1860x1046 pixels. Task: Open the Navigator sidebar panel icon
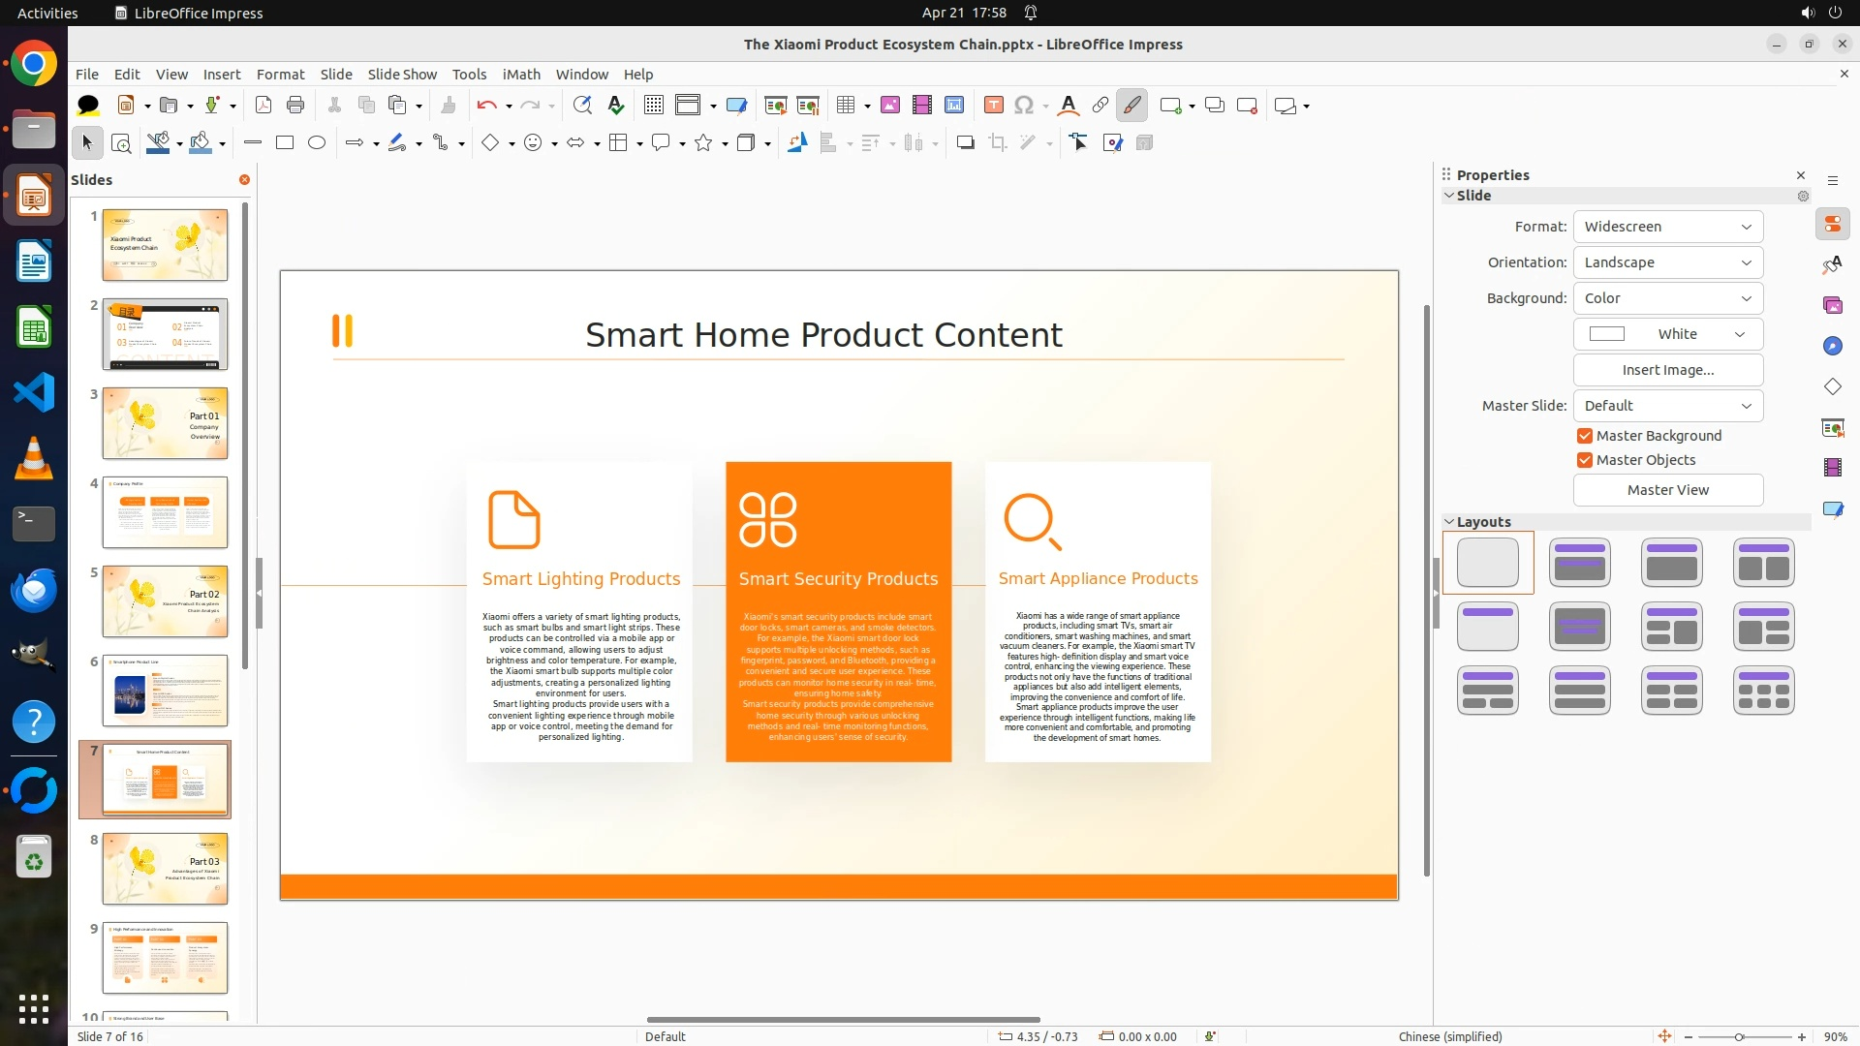click(x=1832, y=346)
